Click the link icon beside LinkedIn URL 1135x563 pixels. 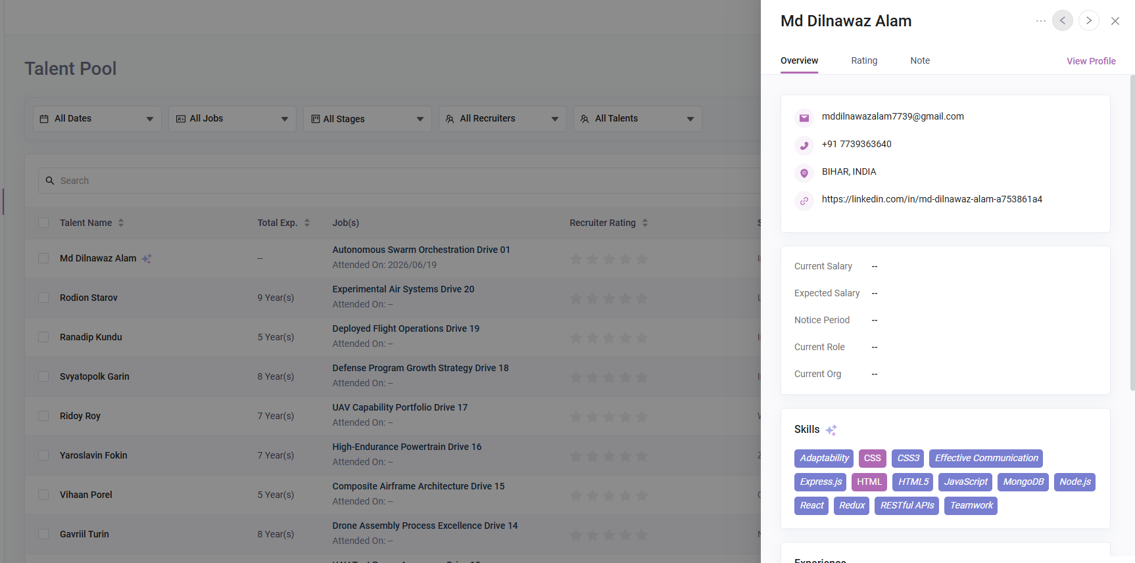804,200
